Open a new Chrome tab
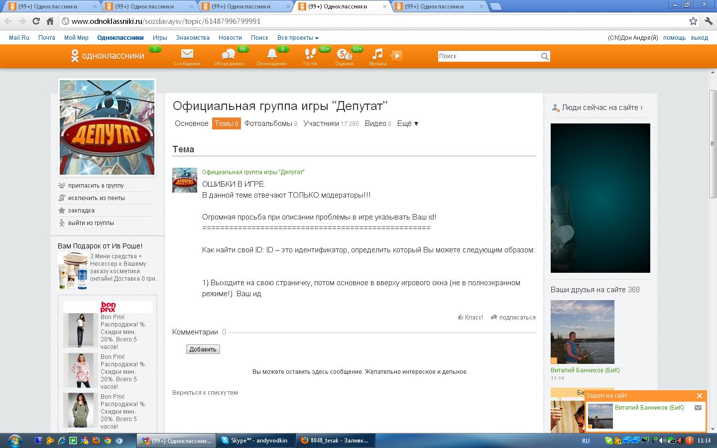The width and height of the screenshot is (717, 448). (x=495, y=6)
